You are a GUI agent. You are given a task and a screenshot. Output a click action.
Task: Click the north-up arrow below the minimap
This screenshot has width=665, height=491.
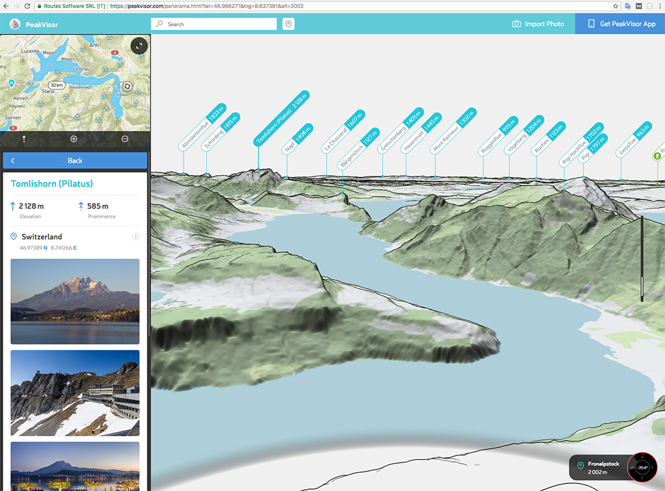(24, 139)
